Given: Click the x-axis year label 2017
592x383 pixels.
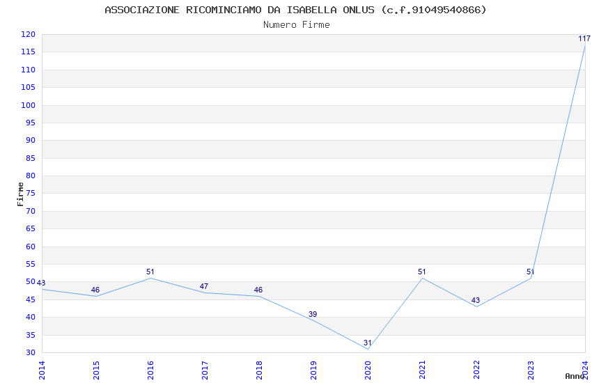Looking at the screenshot, I should [x=205, y=370].
